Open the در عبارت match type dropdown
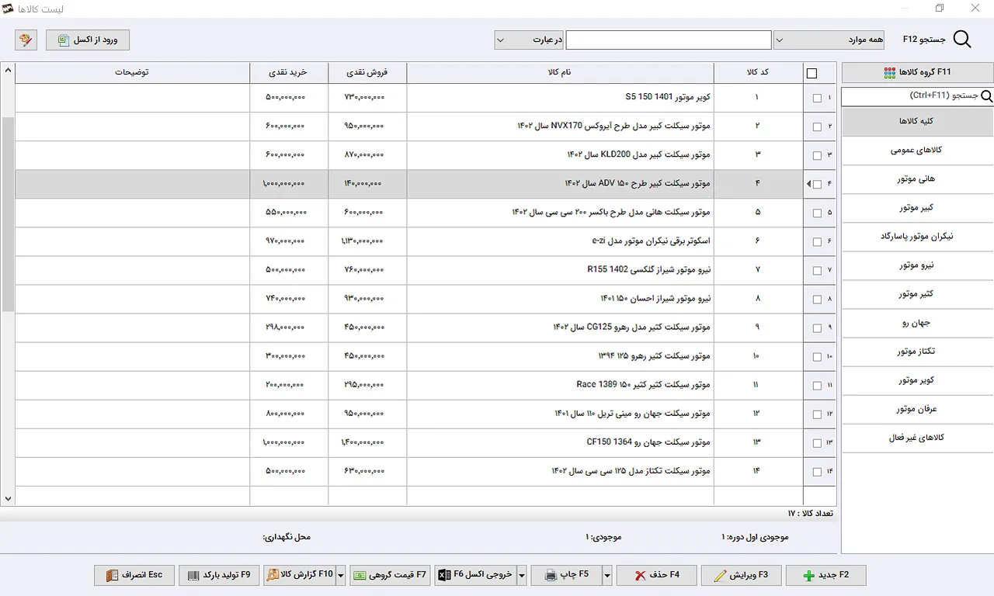 529,40
